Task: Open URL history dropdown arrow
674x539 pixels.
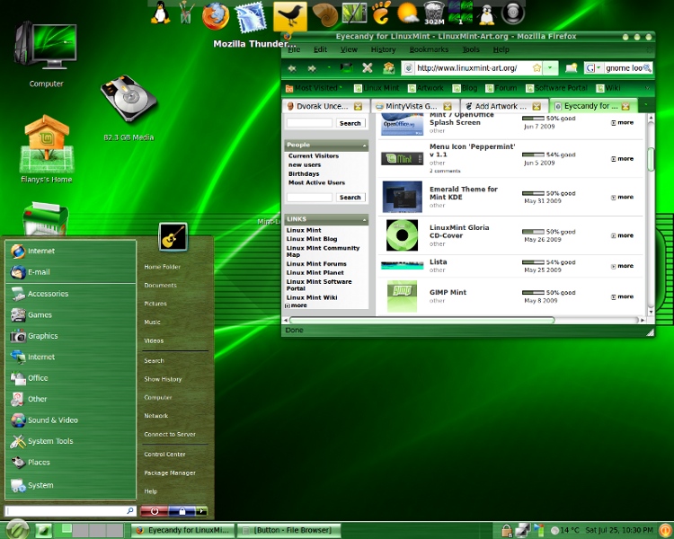Action: pos(550,68)
